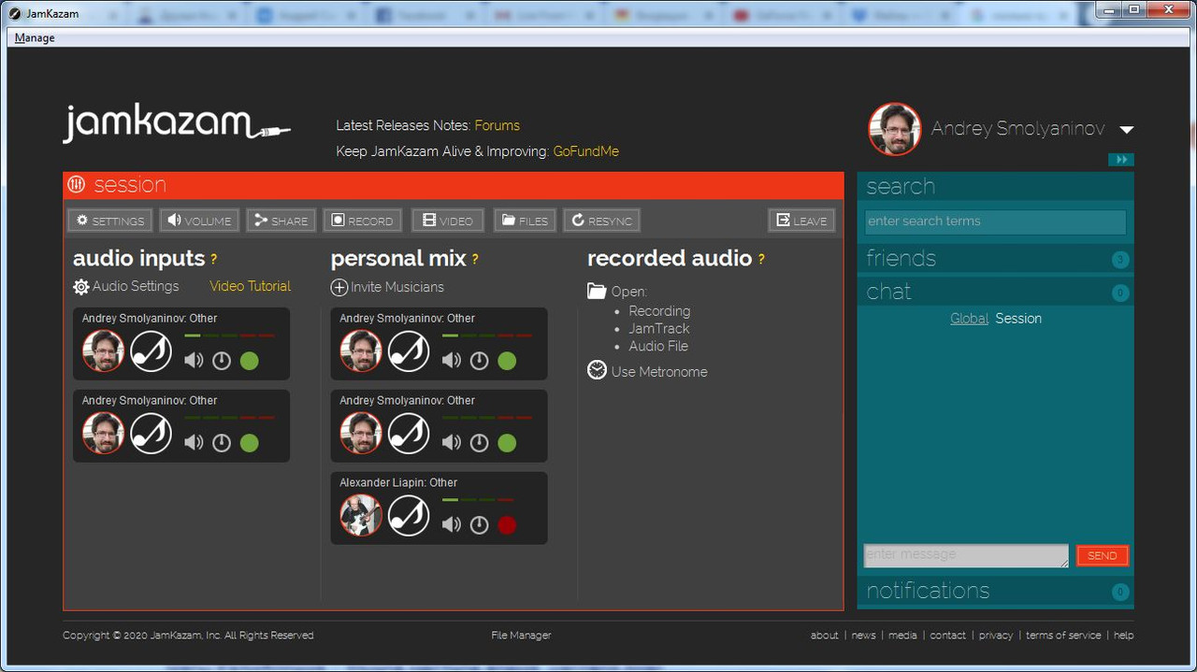The width and height of the screenshot is (1197, 672).
Task: Click the SEND chat button
Action: coord(1103,555)
